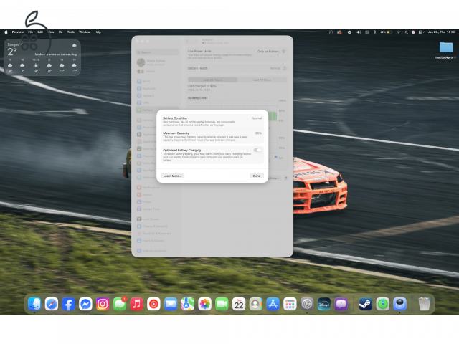Viewport: 459px width, 344px height.
Task: Open the Tools menu
Action: (x=71, y=32)
